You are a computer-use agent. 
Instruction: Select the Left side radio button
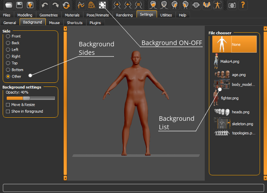(x=8, y=49)
